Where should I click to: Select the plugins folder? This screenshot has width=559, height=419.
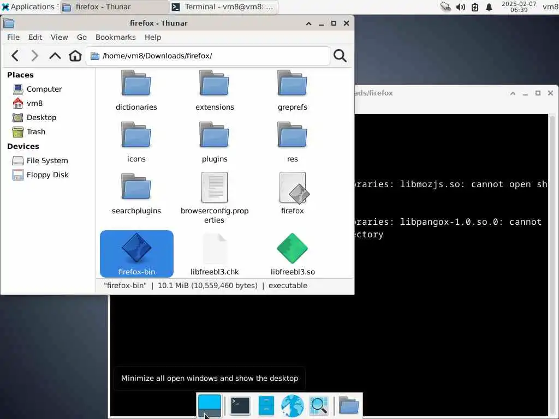214,142
